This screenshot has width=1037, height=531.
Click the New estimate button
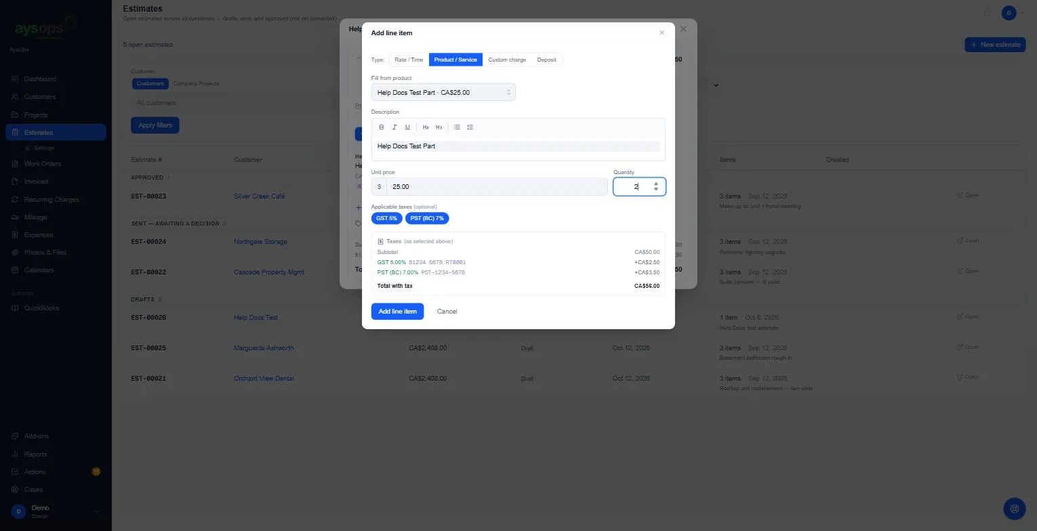[995, 45]
